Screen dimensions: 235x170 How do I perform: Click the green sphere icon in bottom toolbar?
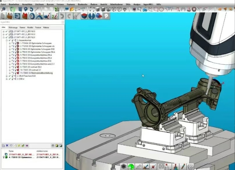pos(131,167)
